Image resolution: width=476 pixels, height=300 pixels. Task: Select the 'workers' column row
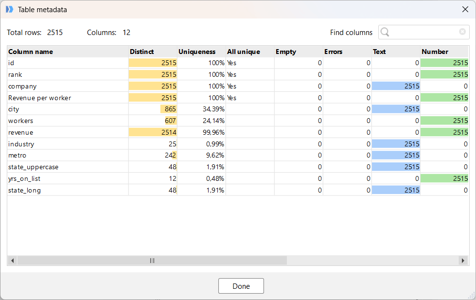[238, 121]
